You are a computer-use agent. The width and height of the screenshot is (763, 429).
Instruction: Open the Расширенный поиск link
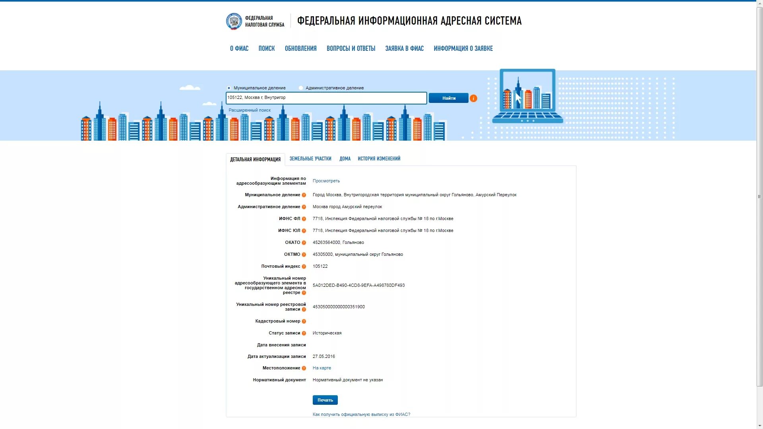click(250, 110)
